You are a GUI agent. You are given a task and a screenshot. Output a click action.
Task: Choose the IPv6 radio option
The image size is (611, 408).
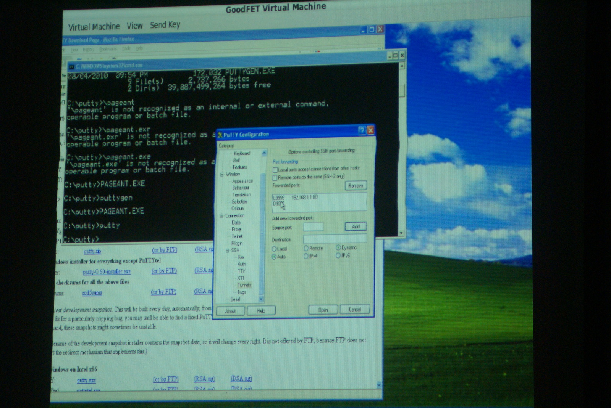pos(338,256)
